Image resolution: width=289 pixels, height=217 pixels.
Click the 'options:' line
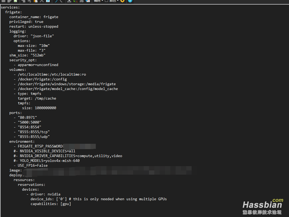tap(22, 41)
